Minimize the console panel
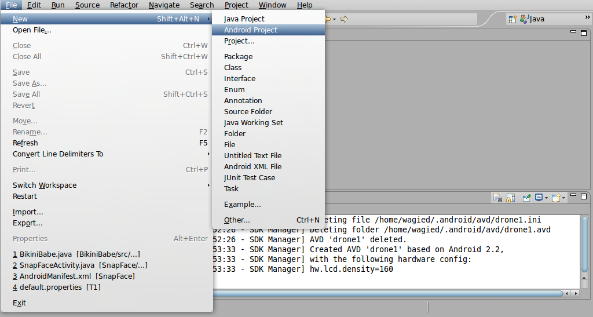 (573, 195)
